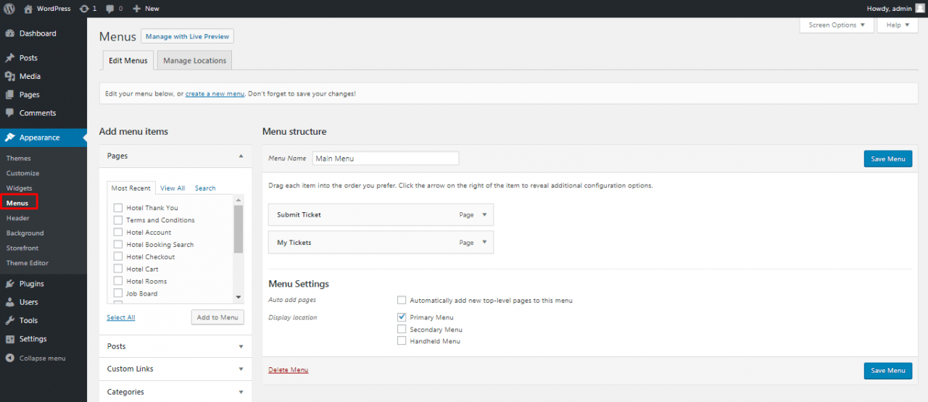Click the pages list scrollbar thumb

pyautogui.click(x=239, y=230)
